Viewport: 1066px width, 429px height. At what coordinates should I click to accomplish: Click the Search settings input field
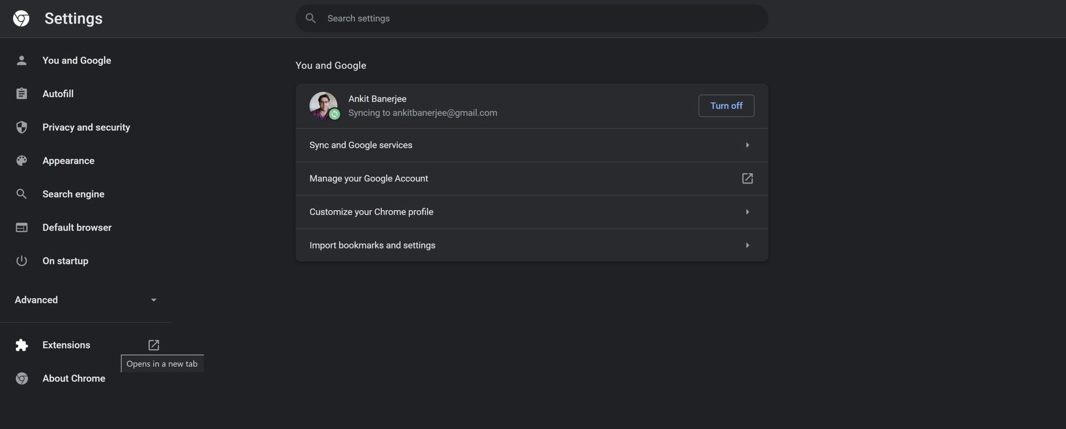(533, 18)
